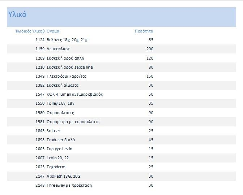Click material code 1580

[x=40, y=113]
